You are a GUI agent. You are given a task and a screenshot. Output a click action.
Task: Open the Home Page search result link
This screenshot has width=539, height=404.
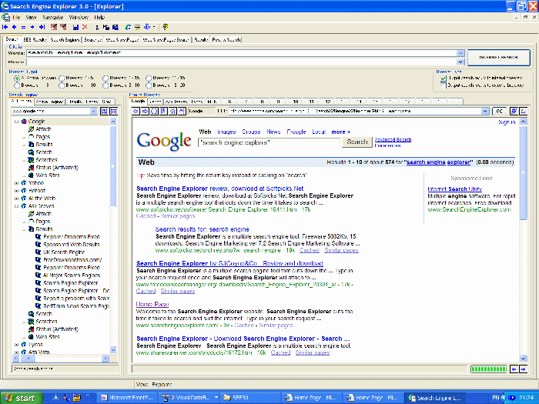[x=152, y=304]
